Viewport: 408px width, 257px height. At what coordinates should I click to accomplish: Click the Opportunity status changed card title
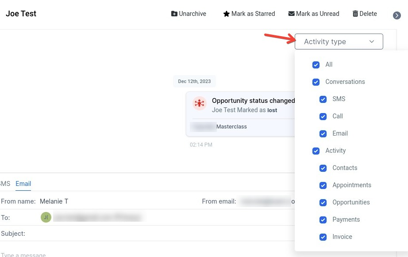253,101
